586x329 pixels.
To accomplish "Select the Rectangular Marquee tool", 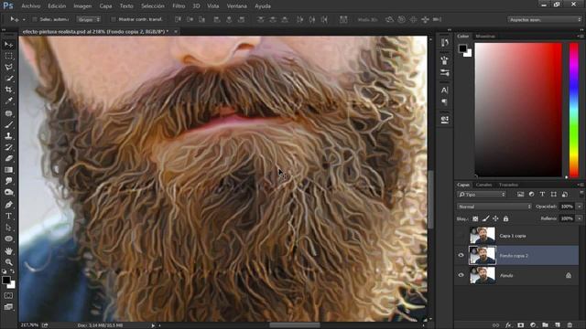I will point(8,56).
